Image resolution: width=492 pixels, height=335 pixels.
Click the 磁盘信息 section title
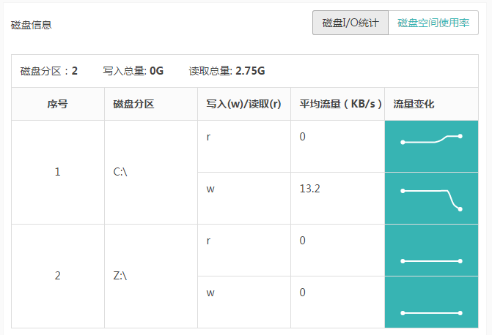[x=31, y=25]
